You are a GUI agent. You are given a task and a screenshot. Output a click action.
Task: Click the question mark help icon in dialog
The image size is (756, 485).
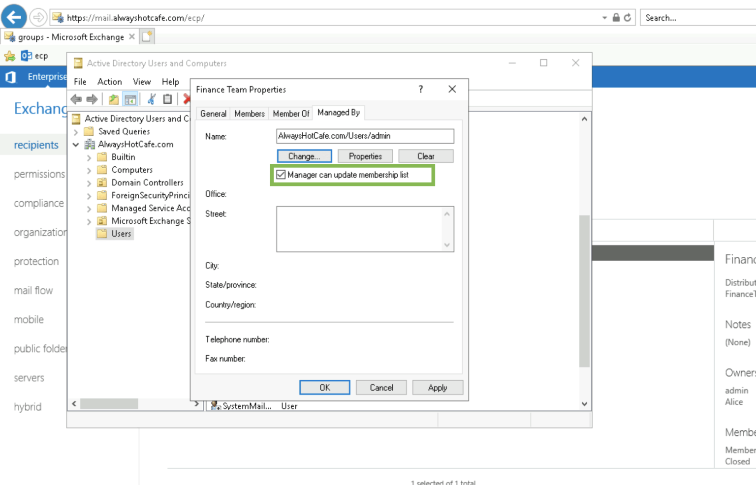(420, 89)
